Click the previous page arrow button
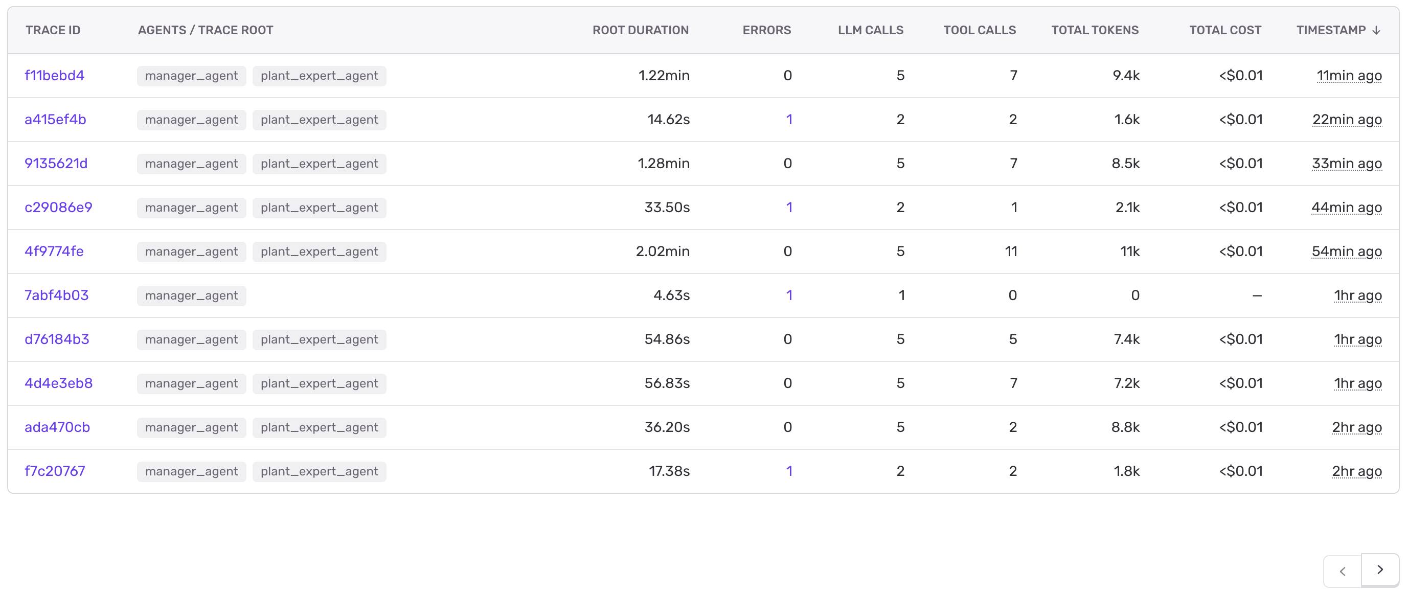This screenshot has width=1408, height=594. click(1343, 571)
